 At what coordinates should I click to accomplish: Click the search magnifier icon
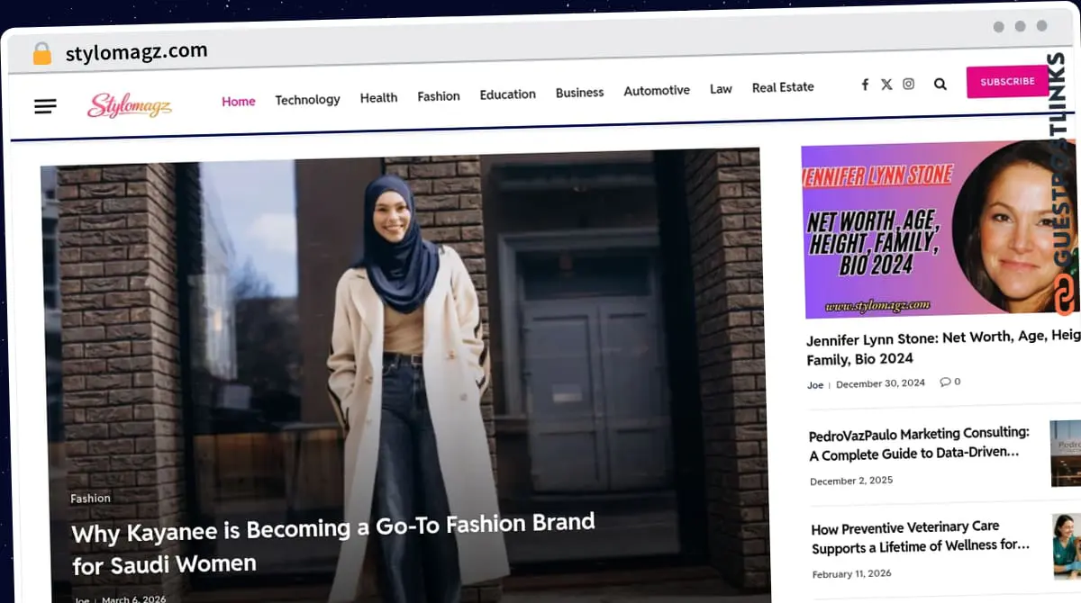coord(940,84)
